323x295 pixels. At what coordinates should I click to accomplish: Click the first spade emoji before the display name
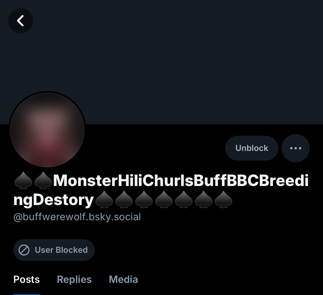coord(23,181)
